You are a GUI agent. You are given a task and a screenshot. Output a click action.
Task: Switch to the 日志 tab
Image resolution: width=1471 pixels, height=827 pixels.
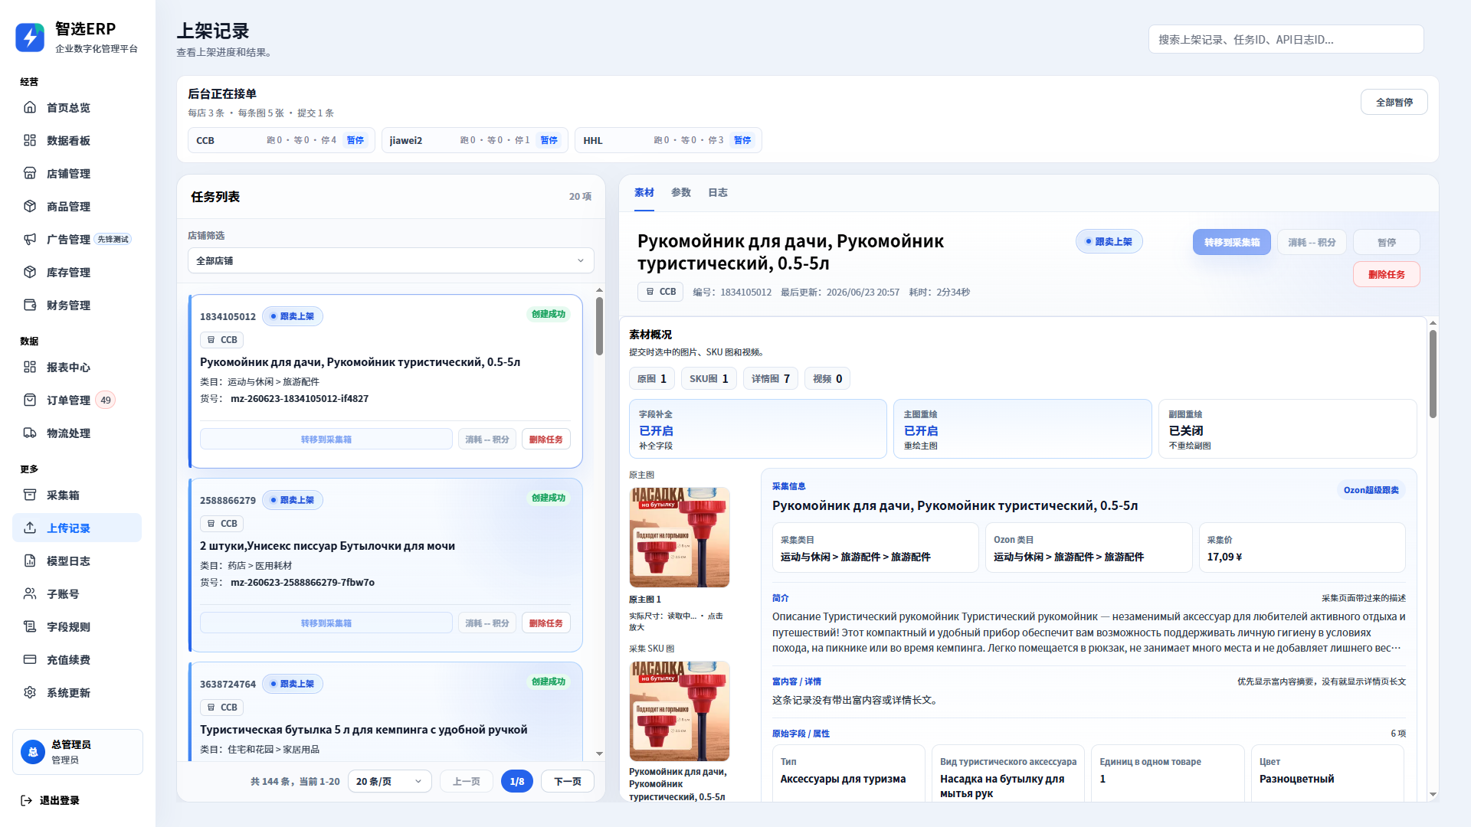(x=718, y=192)
